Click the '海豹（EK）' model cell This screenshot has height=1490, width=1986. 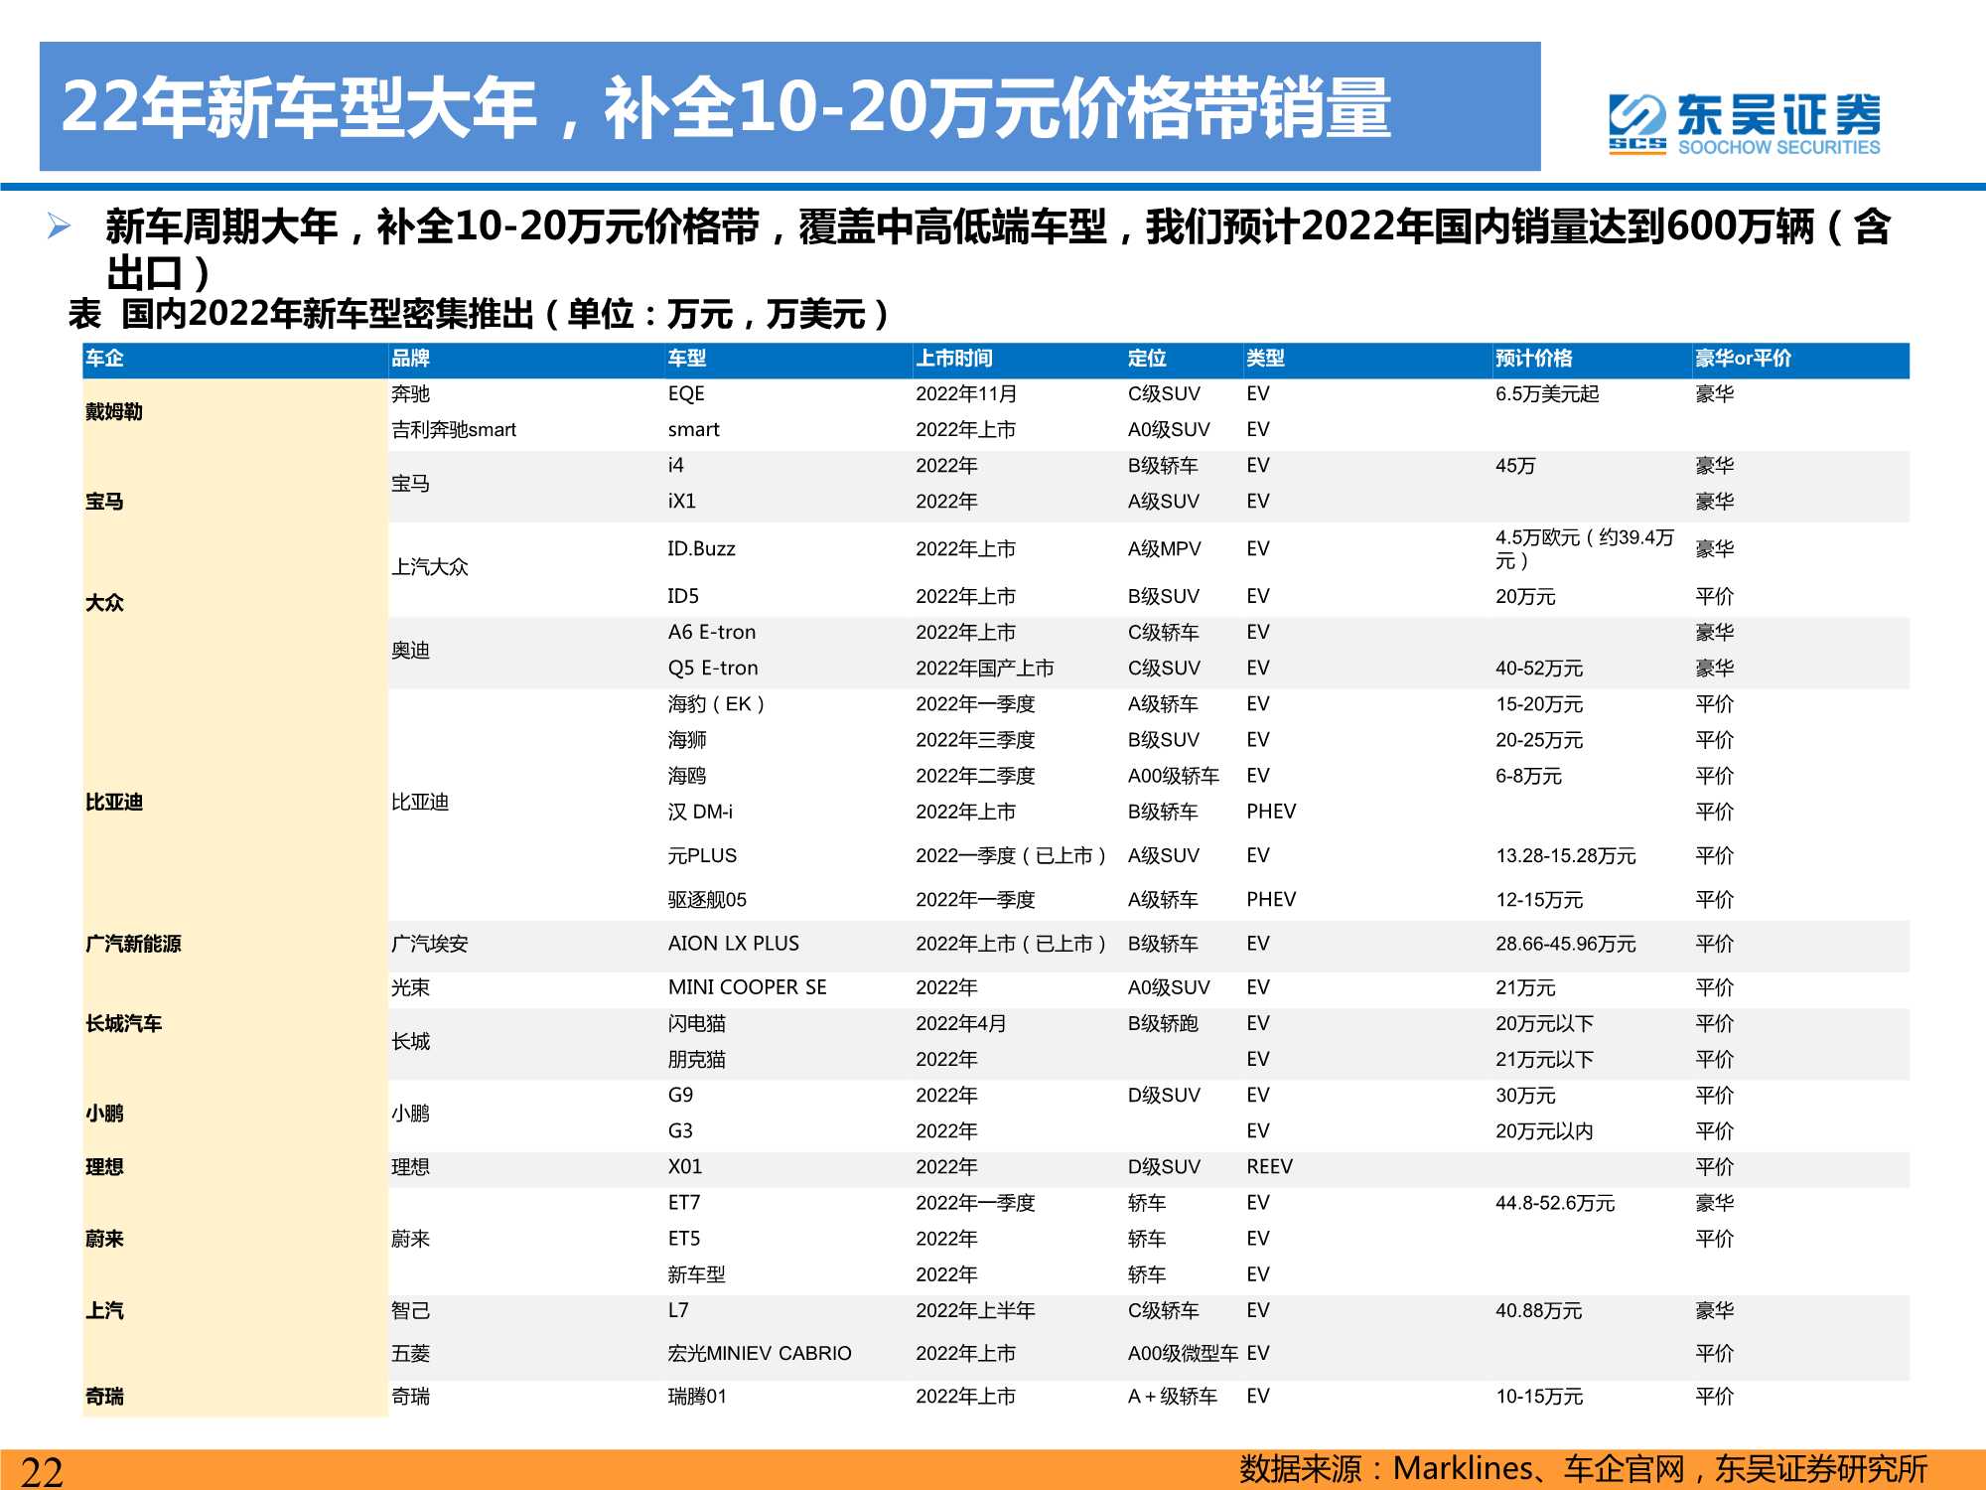point(716,704)
